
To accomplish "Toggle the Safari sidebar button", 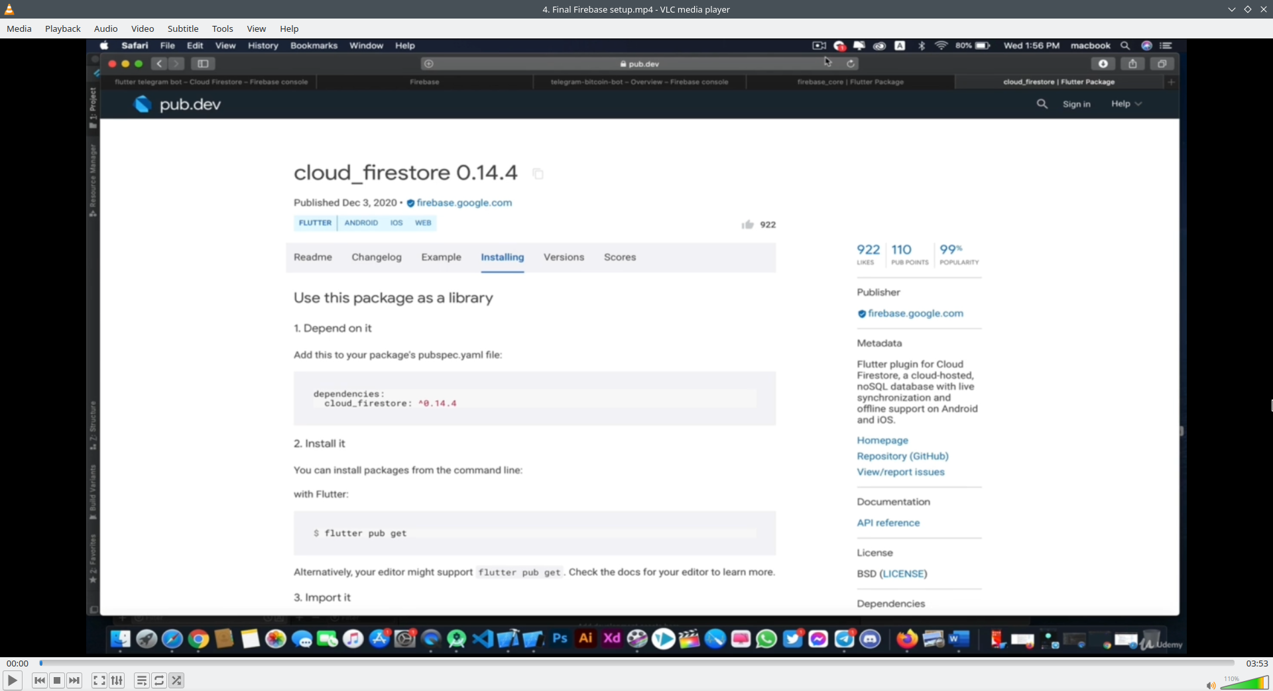I will tap(203, 64).
